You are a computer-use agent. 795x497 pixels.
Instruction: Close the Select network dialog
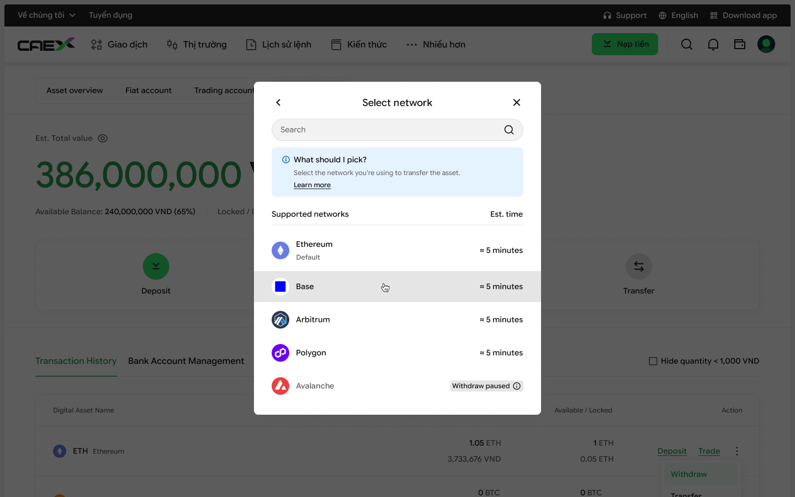(x=517, y=103)
